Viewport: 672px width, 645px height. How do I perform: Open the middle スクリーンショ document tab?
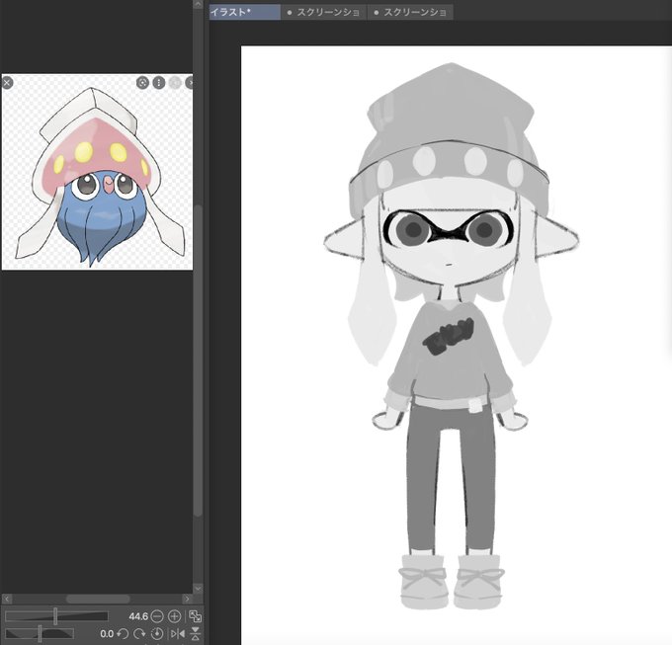(324, 13)
